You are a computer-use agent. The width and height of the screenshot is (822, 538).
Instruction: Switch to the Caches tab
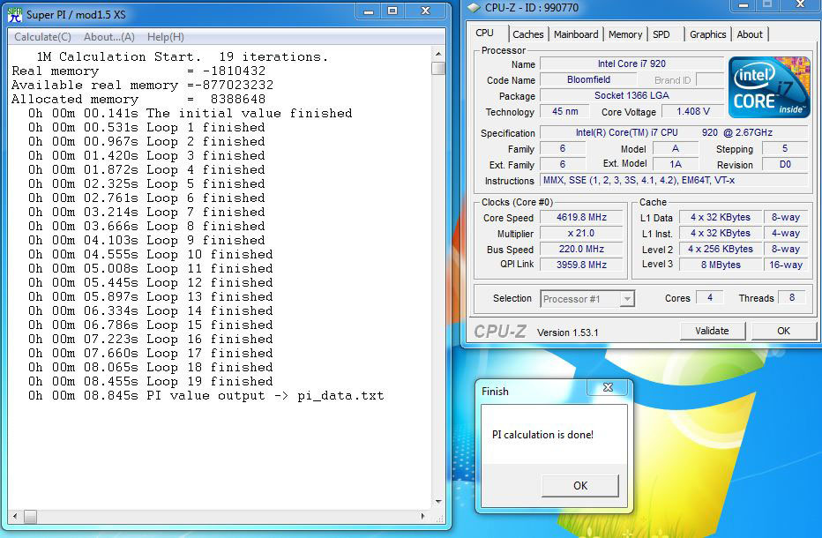pyautogui.click(x=528, y=34)
